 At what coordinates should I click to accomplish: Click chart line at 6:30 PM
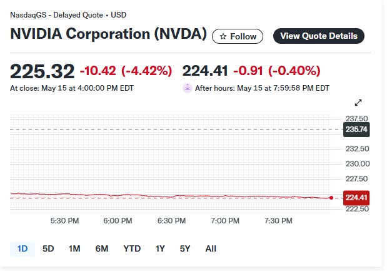pos(171,197)
